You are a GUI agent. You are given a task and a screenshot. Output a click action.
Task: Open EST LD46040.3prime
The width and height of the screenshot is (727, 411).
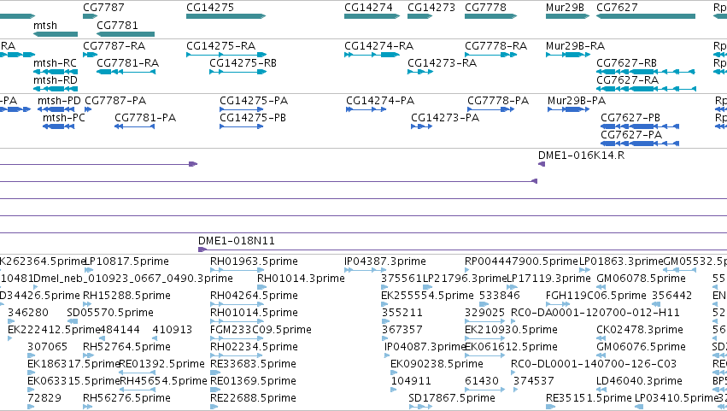click(x=639, y=381)
